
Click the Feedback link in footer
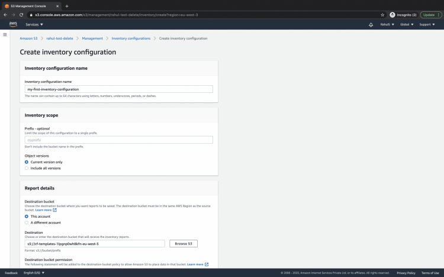11,273
